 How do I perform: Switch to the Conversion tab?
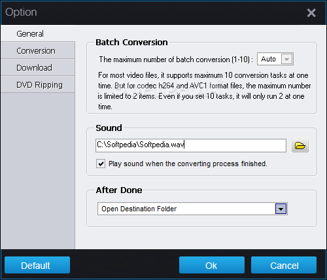point(38,50)
